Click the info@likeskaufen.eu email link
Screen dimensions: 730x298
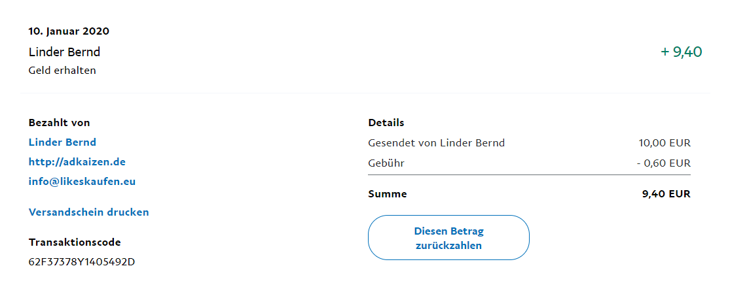[82, 182]
